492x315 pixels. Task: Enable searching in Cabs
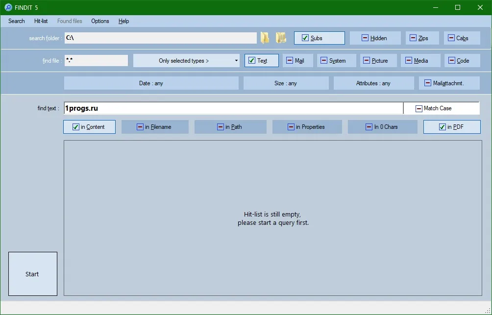462,38
